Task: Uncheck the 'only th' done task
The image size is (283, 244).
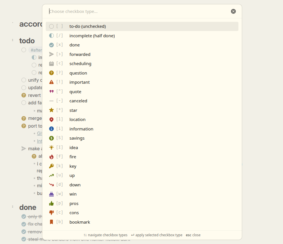Action: [24, 216]
